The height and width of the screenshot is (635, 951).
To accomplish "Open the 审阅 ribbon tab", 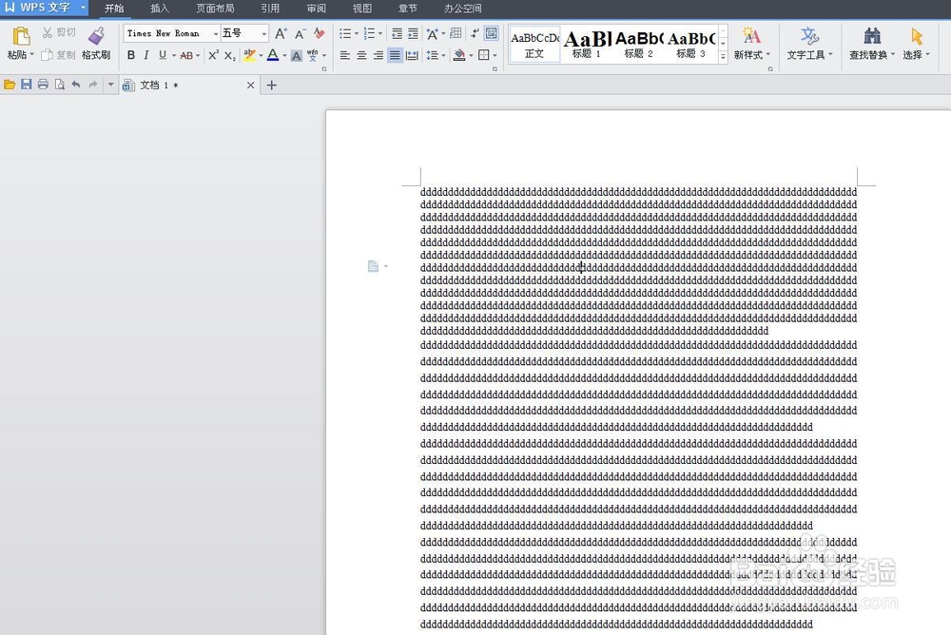I will click(x=316, y=9).
